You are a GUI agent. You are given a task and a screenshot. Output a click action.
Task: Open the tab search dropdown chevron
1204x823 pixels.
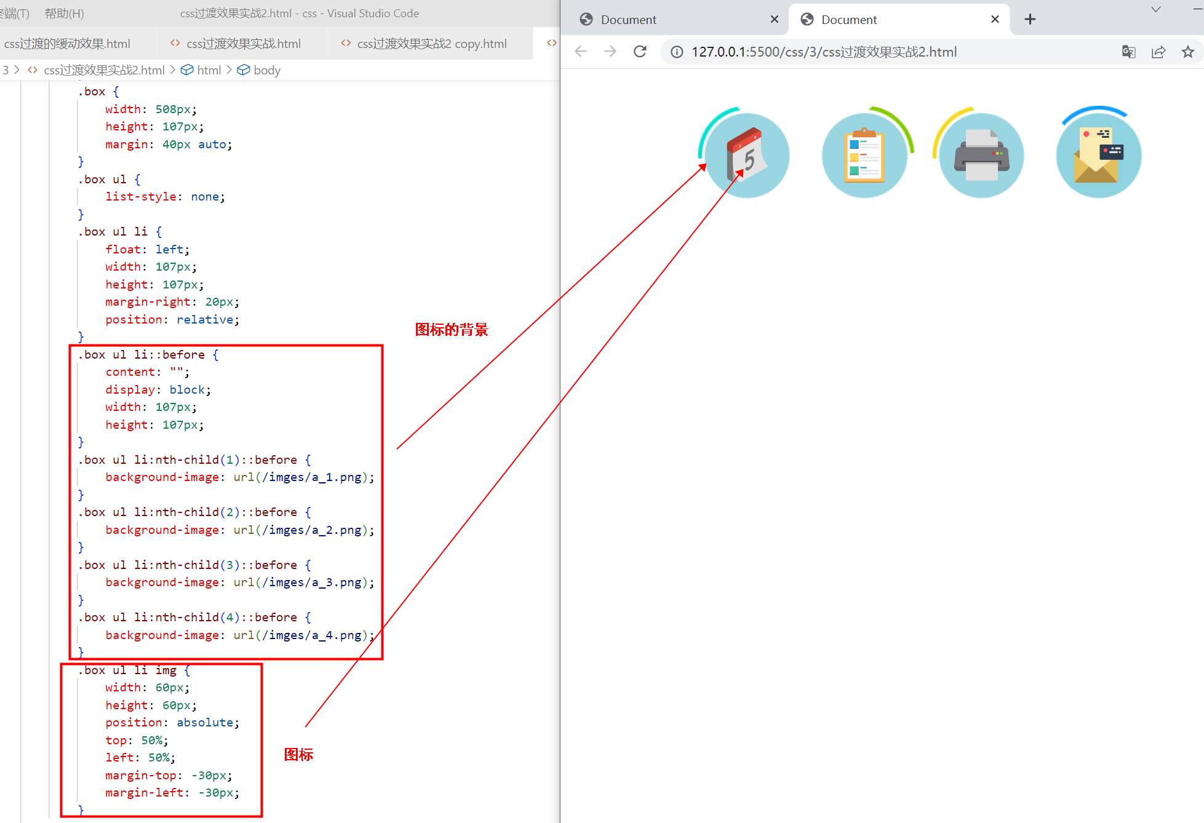point(1156,9)
